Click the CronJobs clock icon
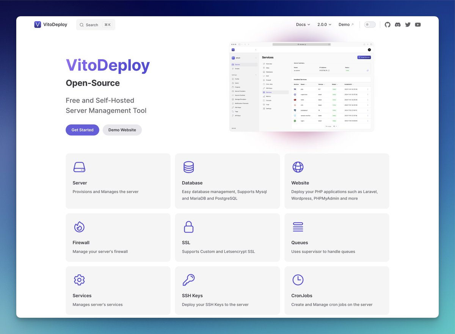Screen dimensions: 455x334 [x=298, y=279]
